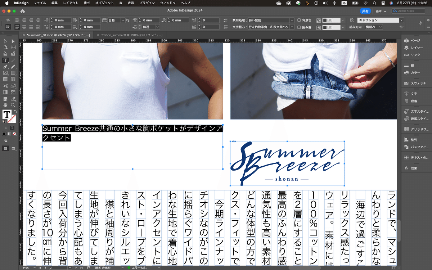432x270 pixels.
Task: Select the Zoom tool magnifier
Action: pos(13,105)
